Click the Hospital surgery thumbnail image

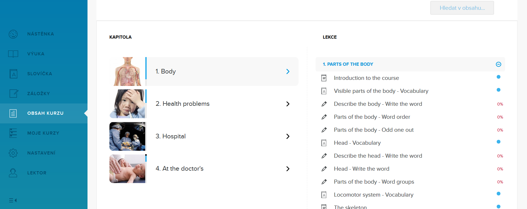pos(127,136)
